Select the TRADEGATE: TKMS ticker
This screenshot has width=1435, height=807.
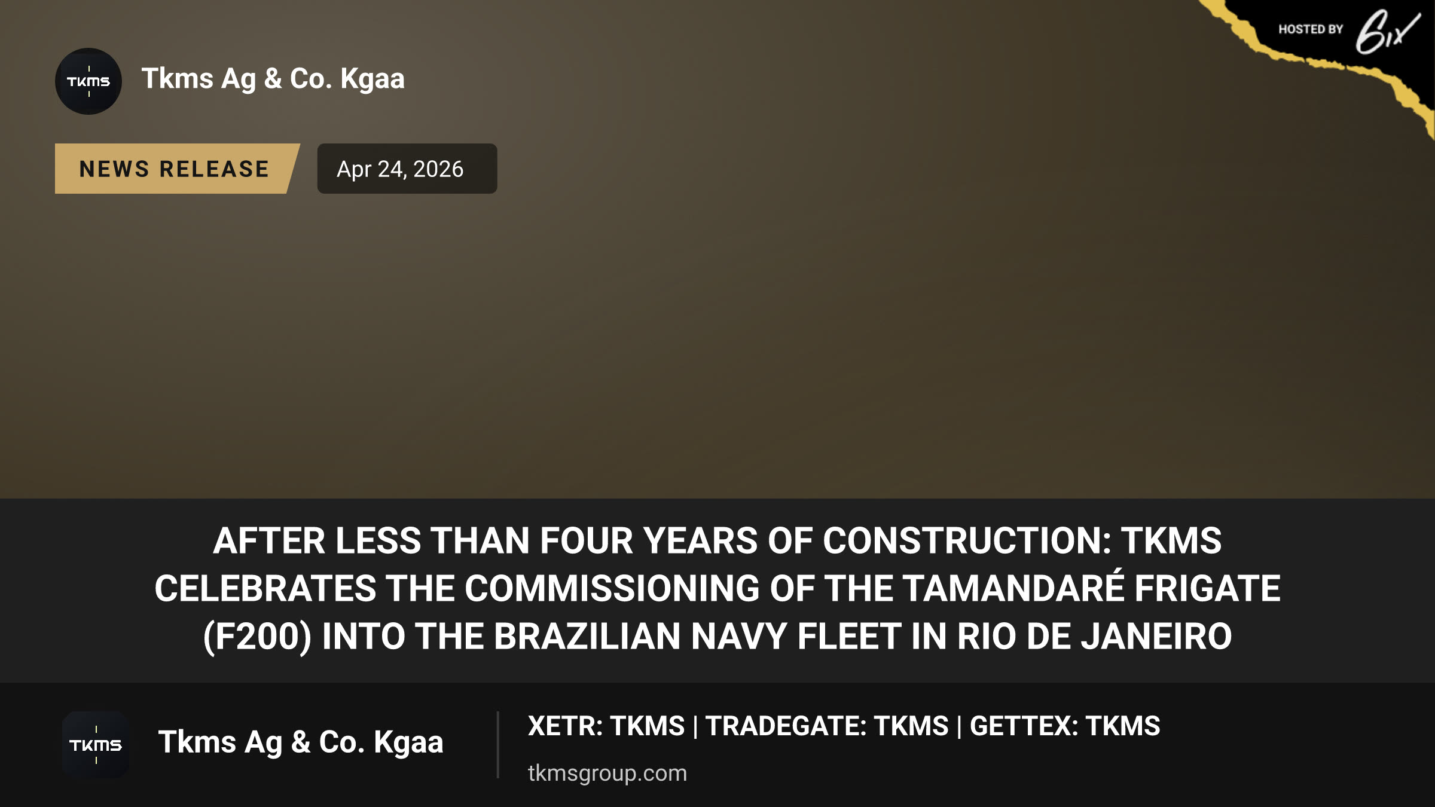coord(827,726)
